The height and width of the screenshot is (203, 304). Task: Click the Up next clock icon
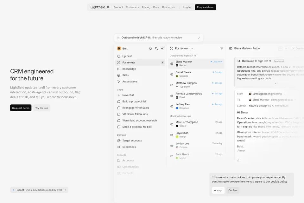pos(119,56)
